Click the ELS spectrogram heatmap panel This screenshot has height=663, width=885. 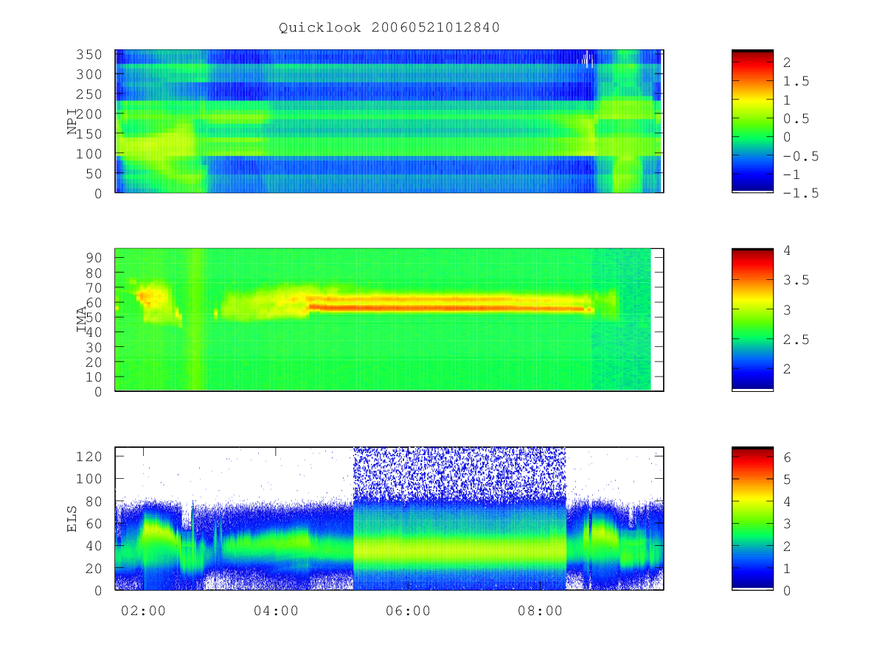click(389, 519)
